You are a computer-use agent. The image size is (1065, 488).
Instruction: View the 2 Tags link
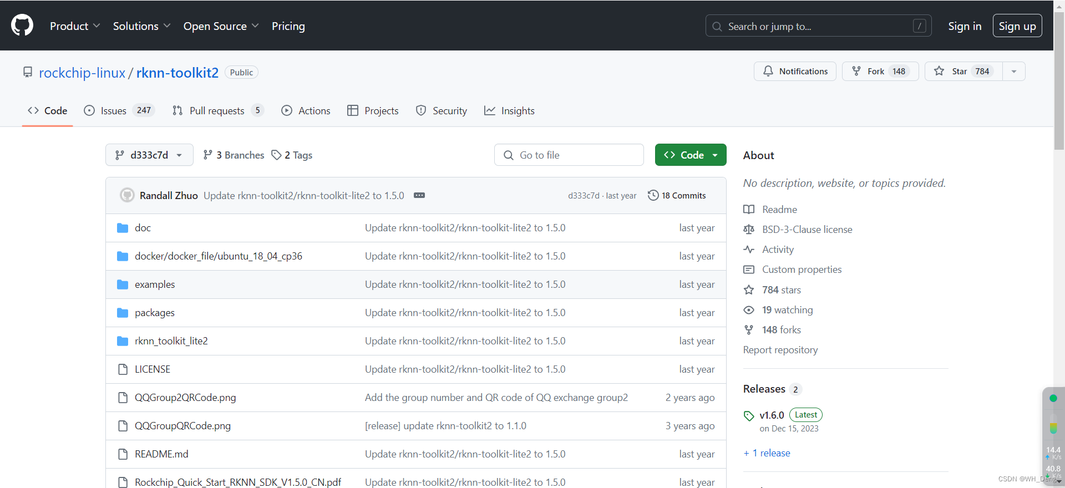[x=292, y=155]
